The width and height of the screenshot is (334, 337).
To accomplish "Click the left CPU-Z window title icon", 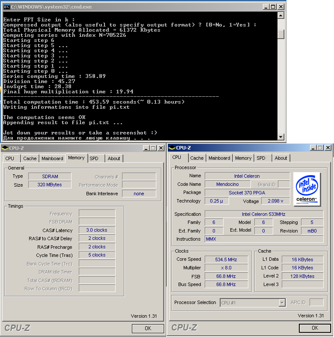I will (5, 148).
